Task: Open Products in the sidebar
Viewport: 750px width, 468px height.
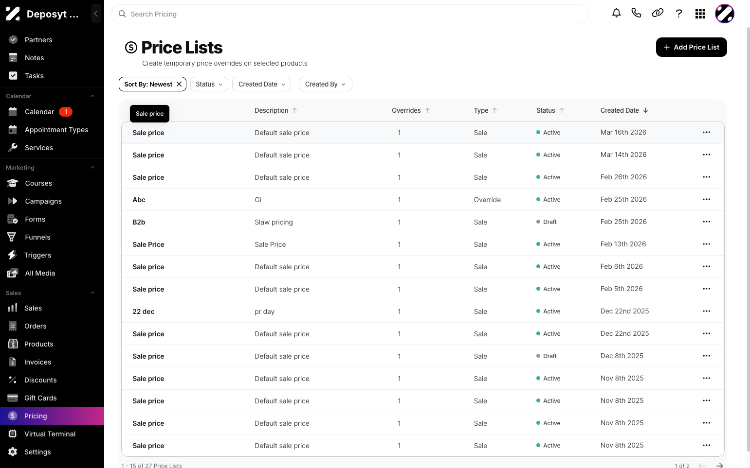Action: pos(52,344)
